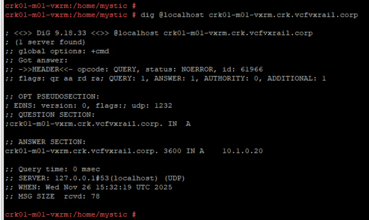Click the "QUESTION SECTION:" heading
Viewport: 369px width, 220px height.
(x=57, y=115)
